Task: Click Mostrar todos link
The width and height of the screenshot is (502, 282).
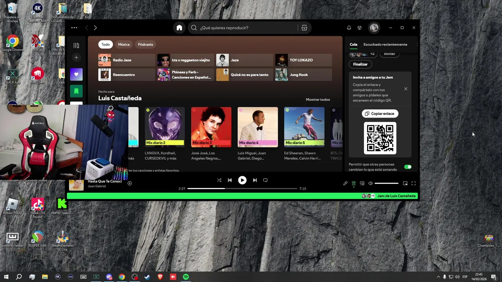Action: pos(318,99)
